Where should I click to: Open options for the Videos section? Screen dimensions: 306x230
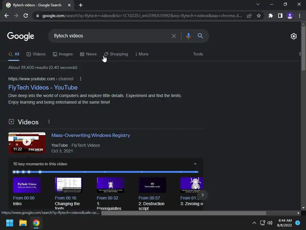[49, 122]
